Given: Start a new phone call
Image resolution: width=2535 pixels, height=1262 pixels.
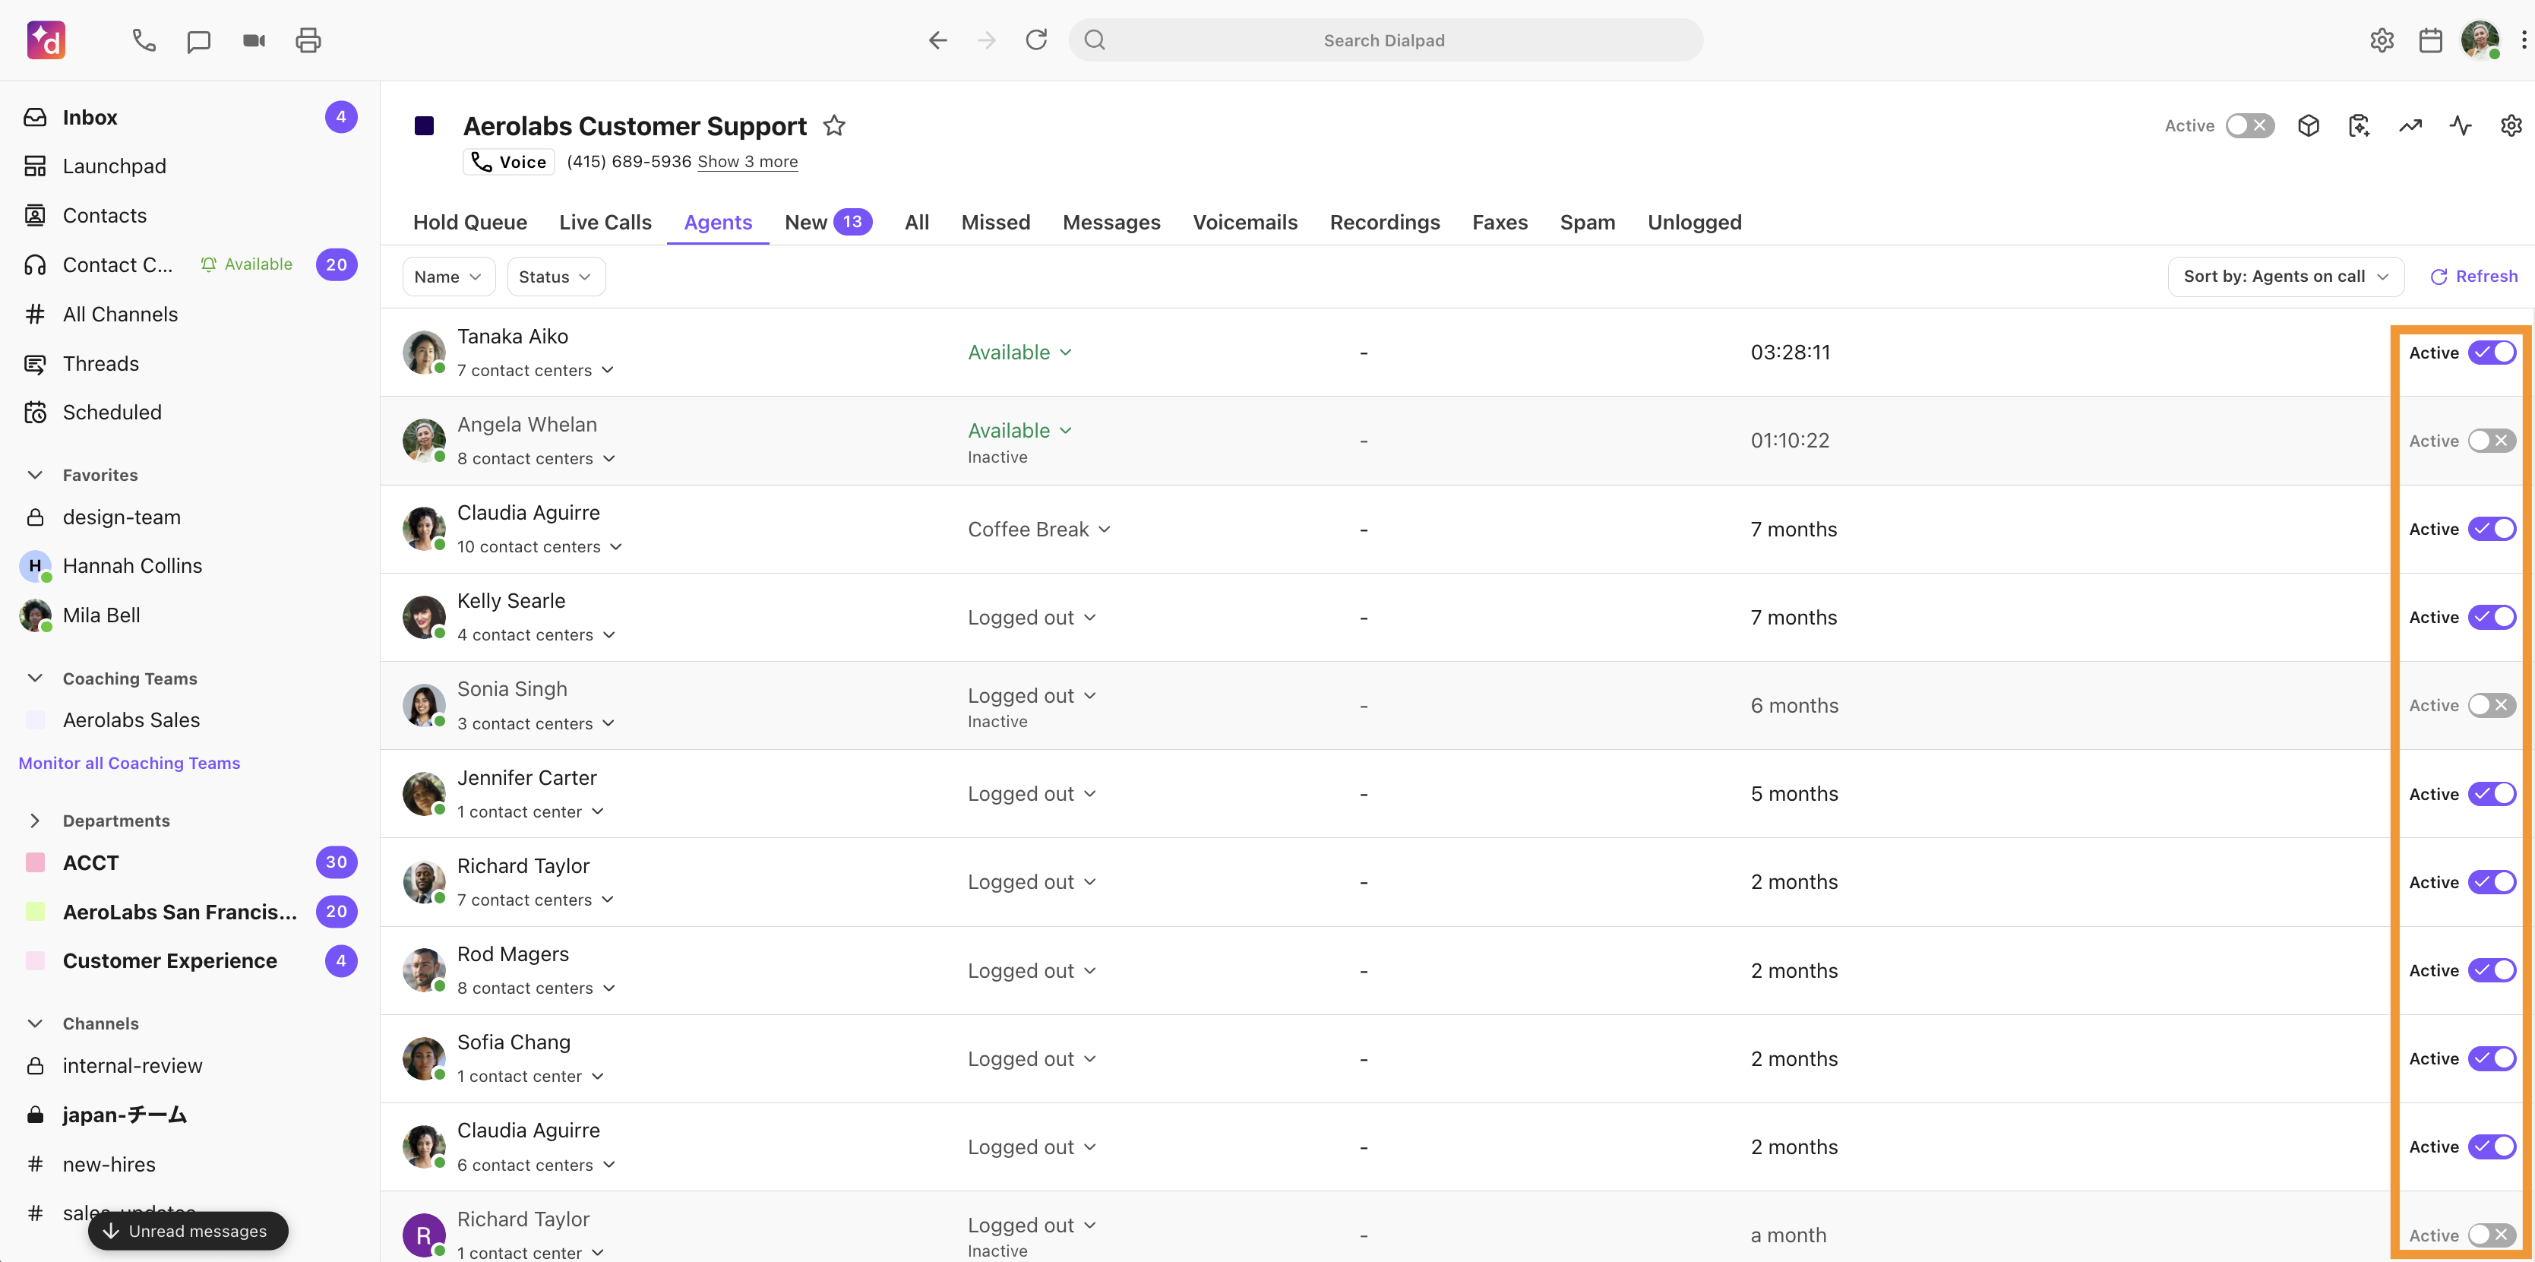Looking at the screenshot, I should point(144,40).
